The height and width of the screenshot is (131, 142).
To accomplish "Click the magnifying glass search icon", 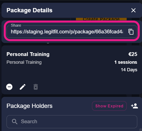I will click(x=15, y=122).
